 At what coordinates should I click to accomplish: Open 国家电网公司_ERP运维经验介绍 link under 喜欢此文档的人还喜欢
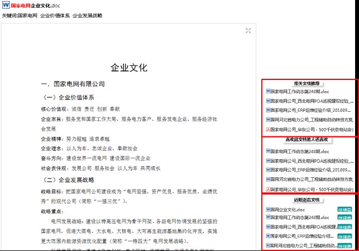(310, 170)
